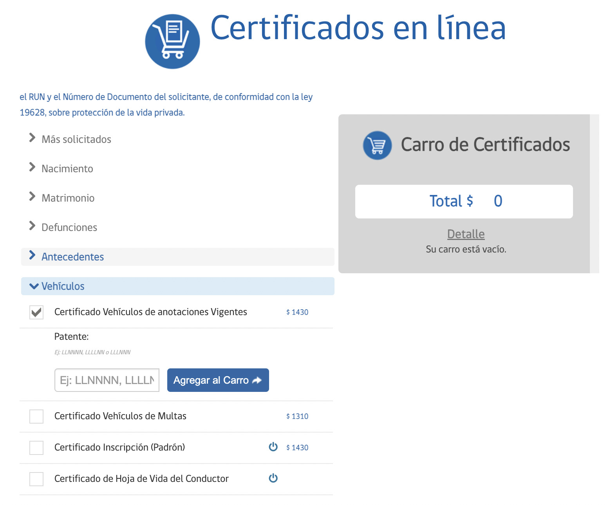Click the Patente input field
The image size is (611, 505).
tap(106, 380)
